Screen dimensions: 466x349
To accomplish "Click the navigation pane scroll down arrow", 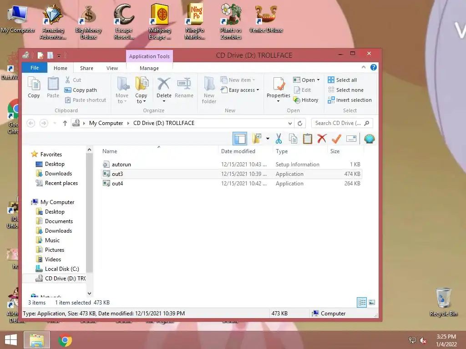I will click(89, 294).
